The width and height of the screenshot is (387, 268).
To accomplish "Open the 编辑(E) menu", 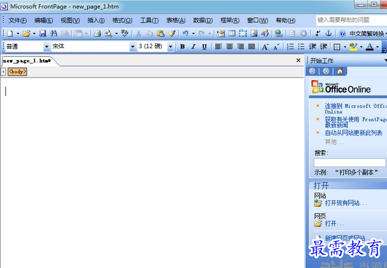I will tap(44, 20).
